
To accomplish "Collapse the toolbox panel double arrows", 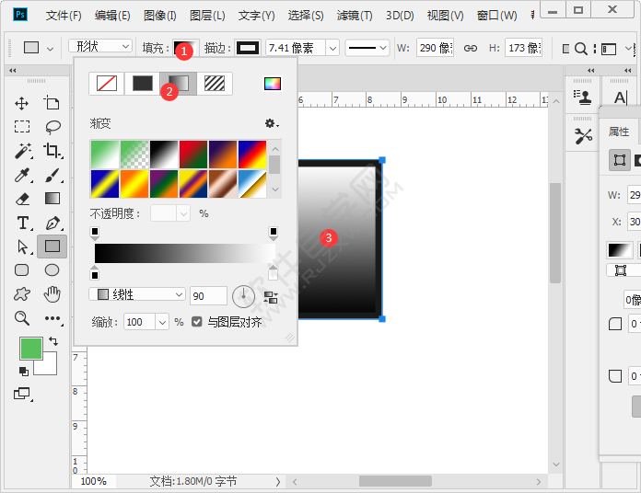I will [13, 70].
